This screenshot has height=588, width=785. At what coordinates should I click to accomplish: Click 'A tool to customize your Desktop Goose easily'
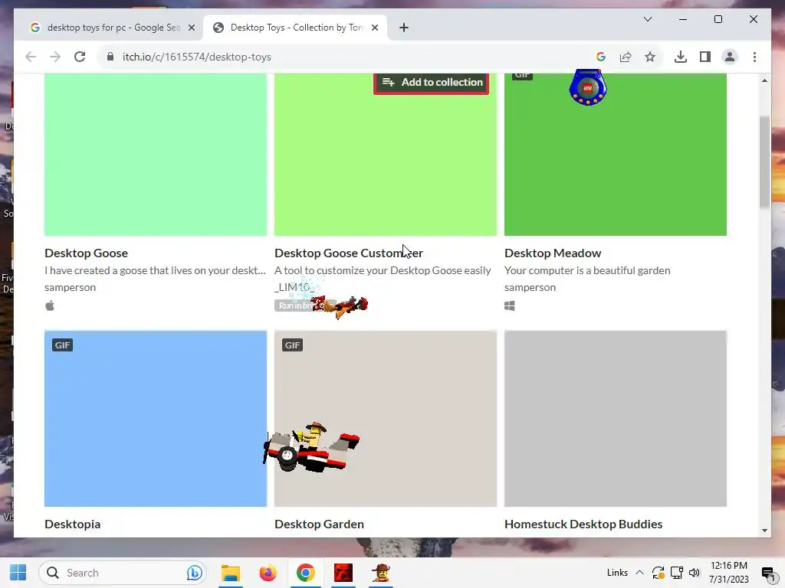383,270
